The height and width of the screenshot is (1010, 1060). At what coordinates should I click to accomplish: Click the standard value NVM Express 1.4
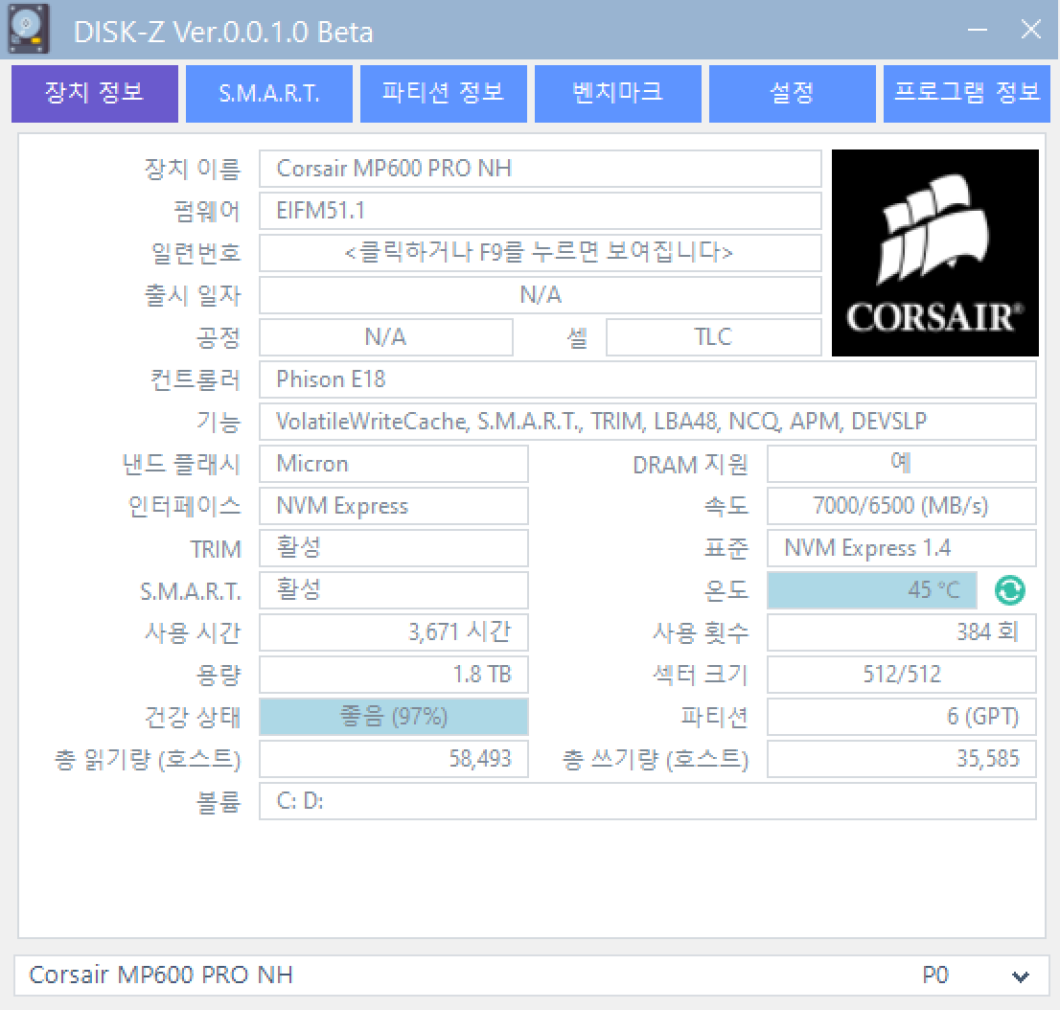901,548
